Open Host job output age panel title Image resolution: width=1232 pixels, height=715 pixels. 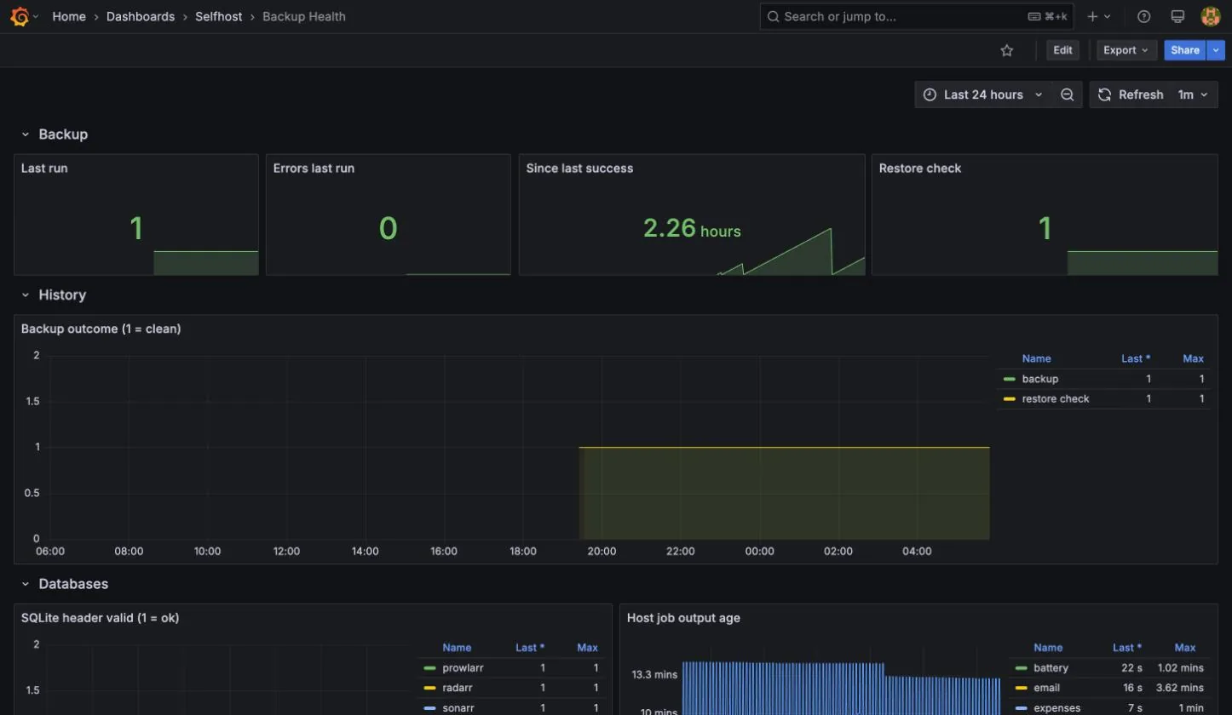tap(683, 618)
